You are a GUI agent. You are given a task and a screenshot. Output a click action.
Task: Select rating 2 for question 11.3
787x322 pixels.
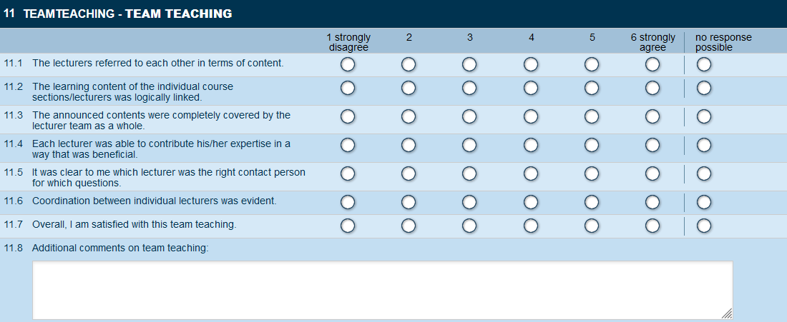(x=409, y=117)
